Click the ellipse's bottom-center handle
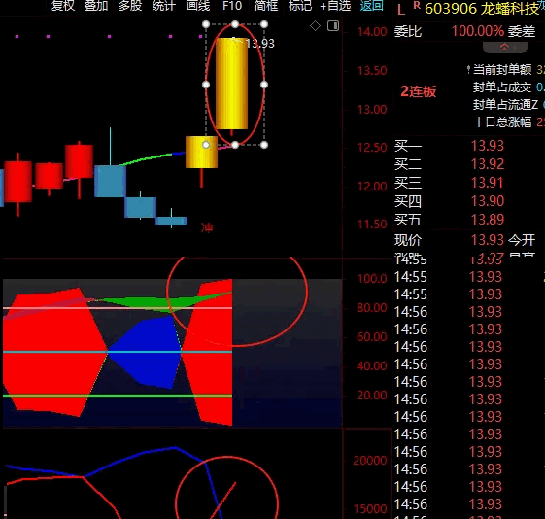This screenshot has width=545, height=519. pos(235,145)
